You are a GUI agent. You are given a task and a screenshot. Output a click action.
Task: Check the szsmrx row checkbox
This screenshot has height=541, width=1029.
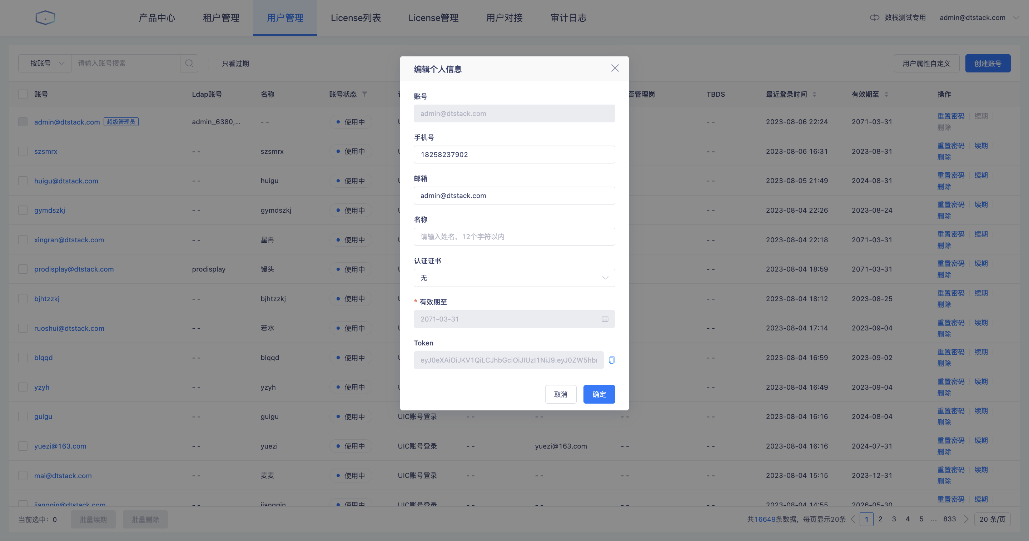(23, 151)
